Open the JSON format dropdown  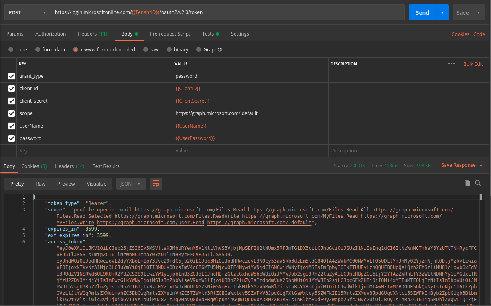(x=131, y=184)
